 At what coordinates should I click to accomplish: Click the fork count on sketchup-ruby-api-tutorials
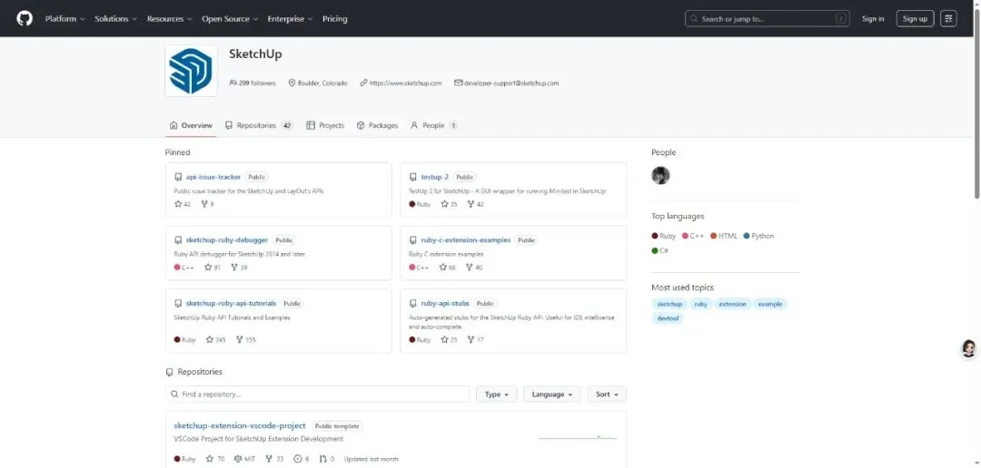(246, 340)
